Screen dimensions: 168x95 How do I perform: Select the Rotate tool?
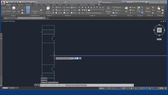coord(66,7)
